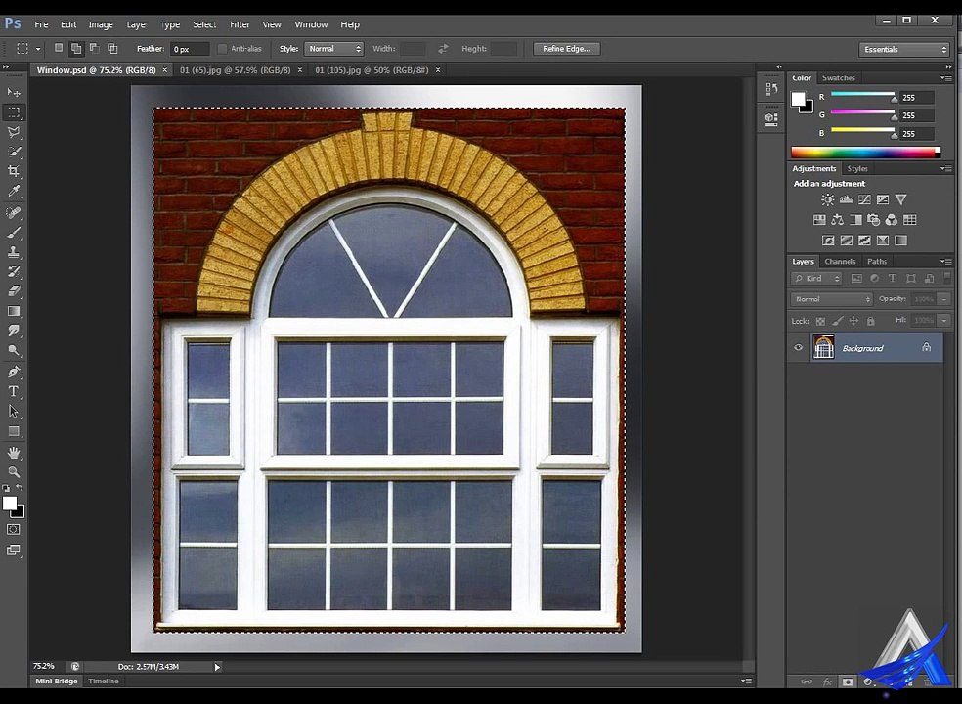Open the tool preset picker arrow
Image resolution: width=962 pixels, height=704 pixels.
[x=38, y=49]
